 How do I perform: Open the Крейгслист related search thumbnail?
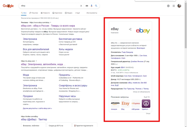(146, 103)
